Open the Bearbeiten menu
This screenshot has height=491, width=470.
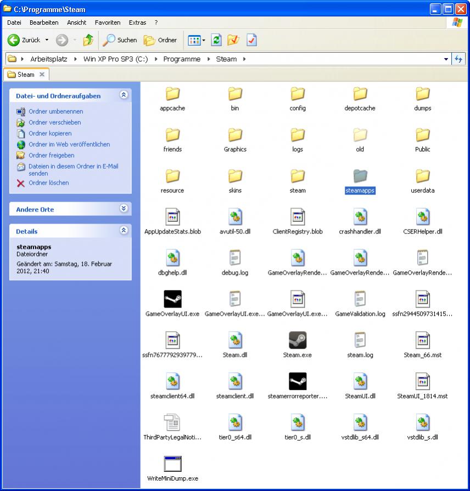coord(44,23)
